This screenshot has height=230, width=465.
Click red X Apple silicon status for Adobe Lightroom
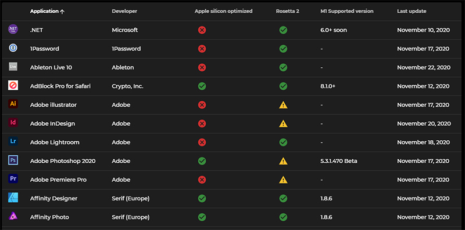202,142
